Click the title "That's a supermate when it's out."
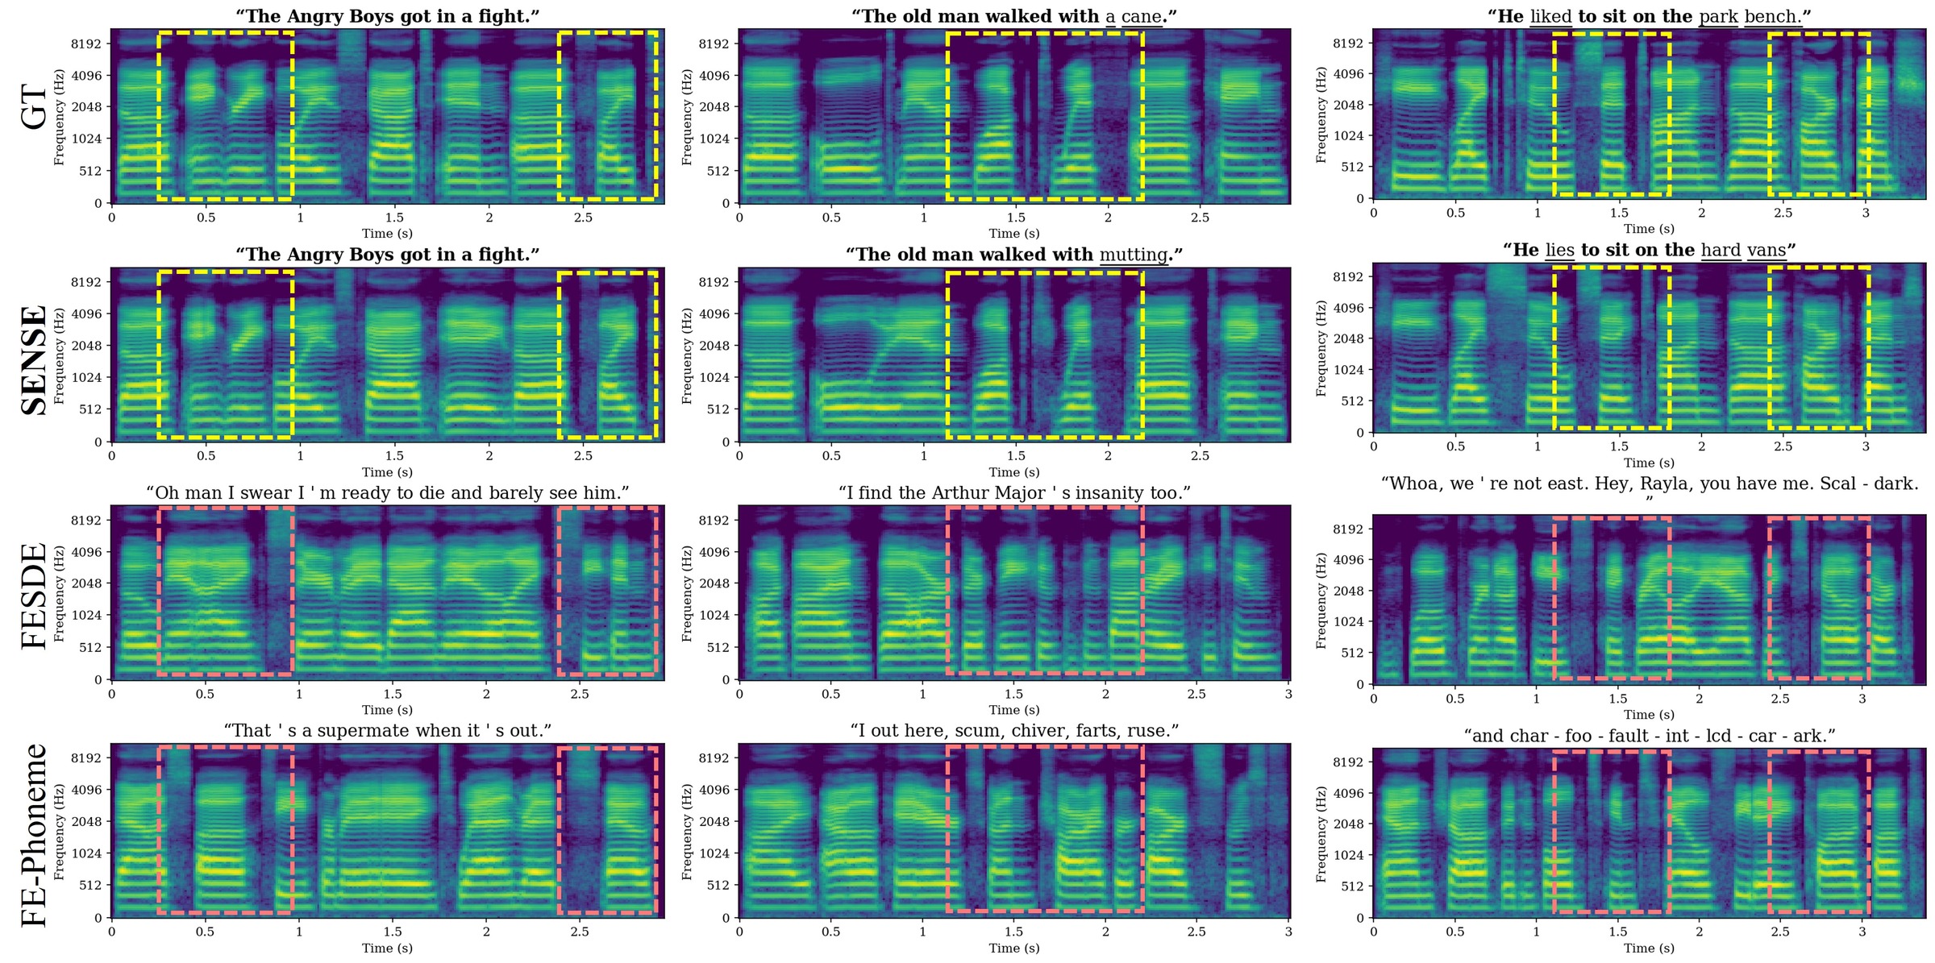The width and height of the screenshot is (1935, 963). point(387,730)
